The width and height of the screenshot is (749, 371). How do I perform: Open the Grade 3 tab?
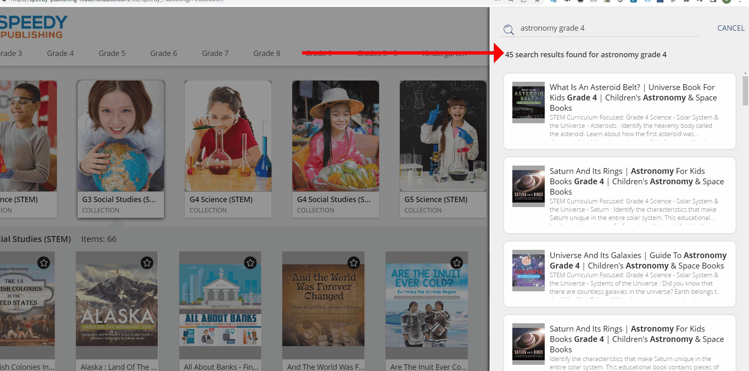pos(11,53)
